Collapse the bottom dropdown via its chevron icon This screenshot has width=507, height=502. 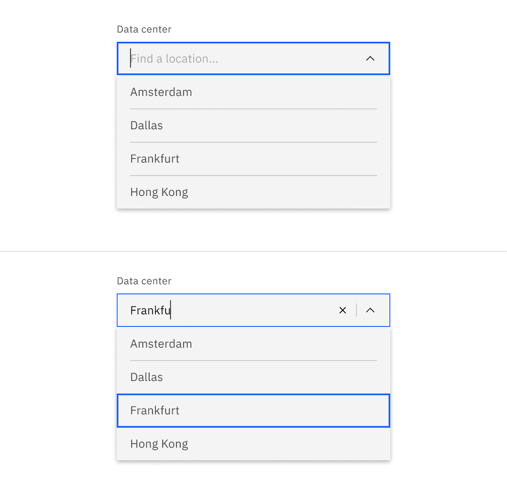(x=370, y=310)
